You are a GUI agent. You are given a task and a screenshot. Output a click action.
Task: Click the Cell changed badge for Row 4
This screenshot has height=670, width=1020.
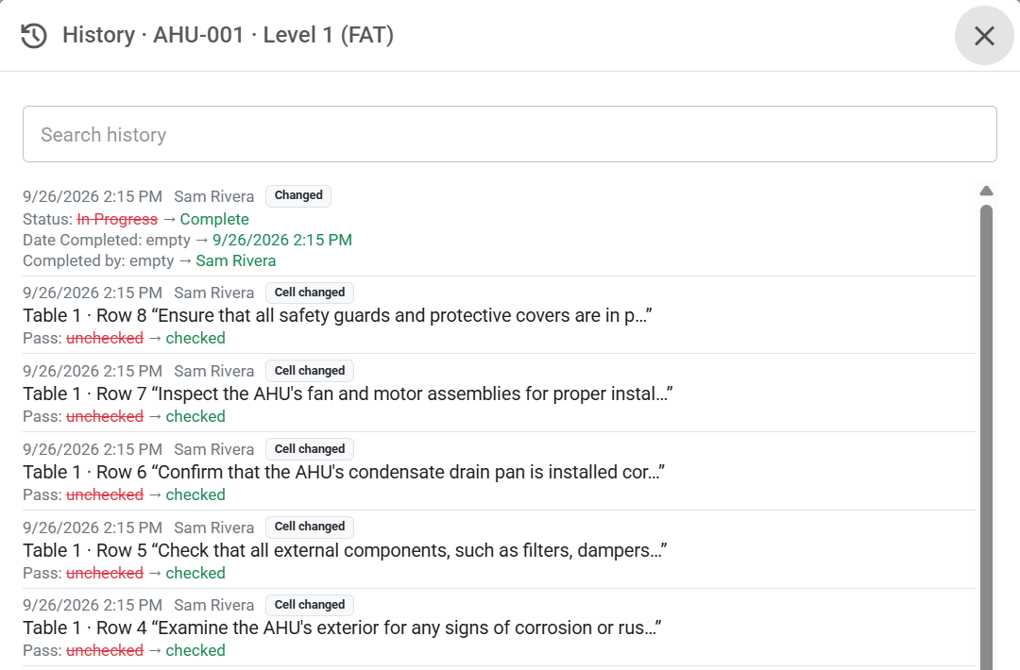[310, 604]
